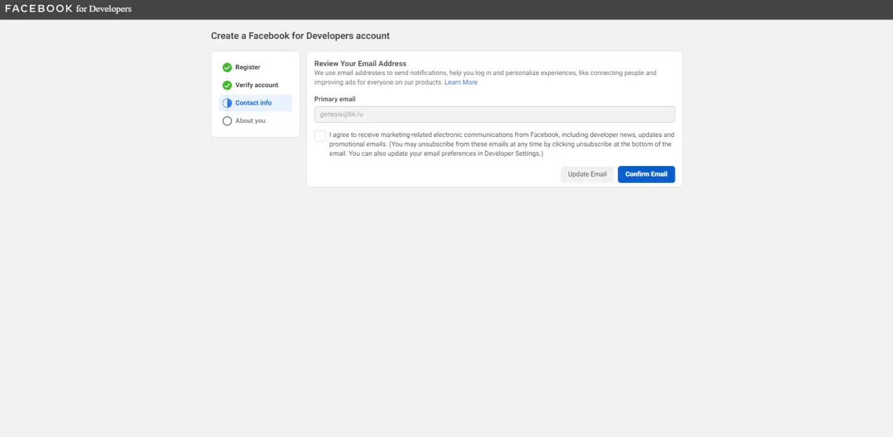Click the Primary email input field
The height and width of the screenshot is (437, 893).
point(494,114)
